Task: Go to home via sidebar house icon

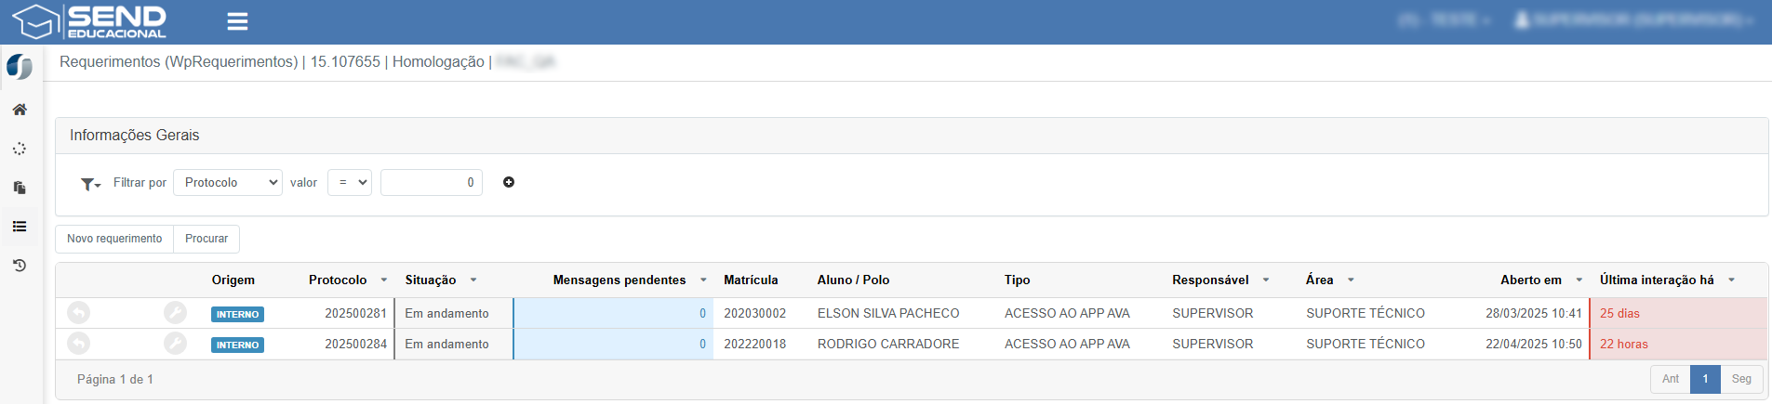Action: click(20, 110)
